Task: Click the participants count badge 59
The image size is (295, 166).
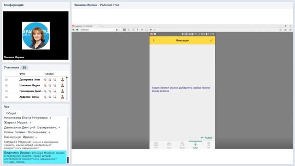Action: pyautogui.click(x=24, y=68)
